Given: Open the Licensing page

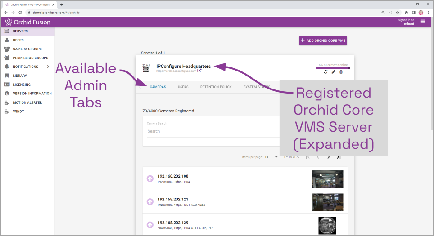Looking at the screenshot, I should [x=27, y=85].
